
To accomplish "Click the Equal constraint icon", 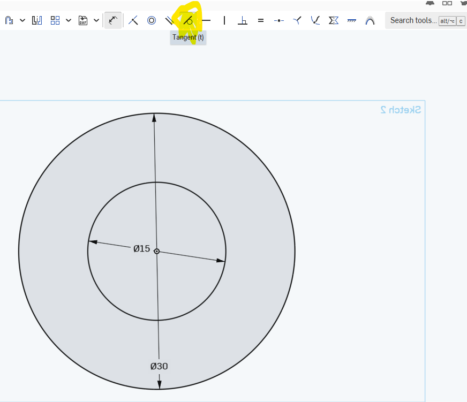I will click(261, 21).
